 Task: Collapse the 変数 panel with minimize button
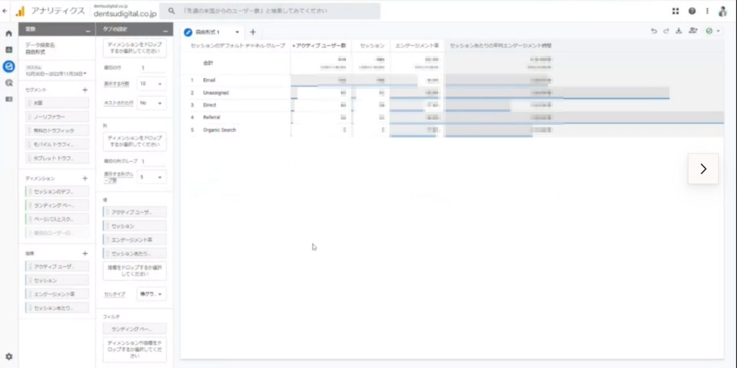(88, 30)
